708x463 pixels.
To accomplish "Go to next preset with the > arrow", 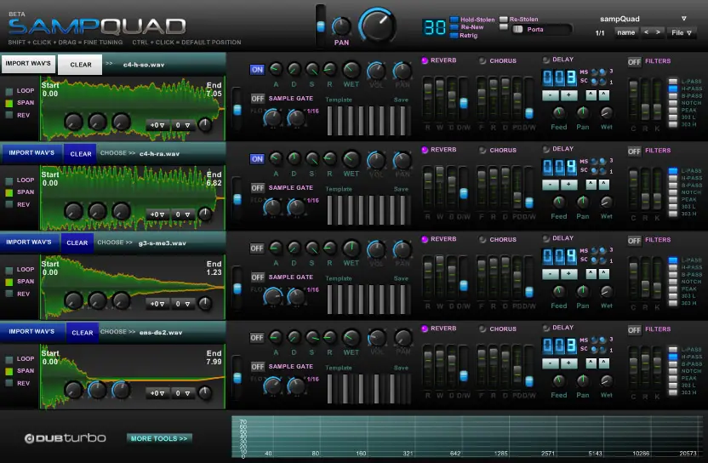I will 658,32.
